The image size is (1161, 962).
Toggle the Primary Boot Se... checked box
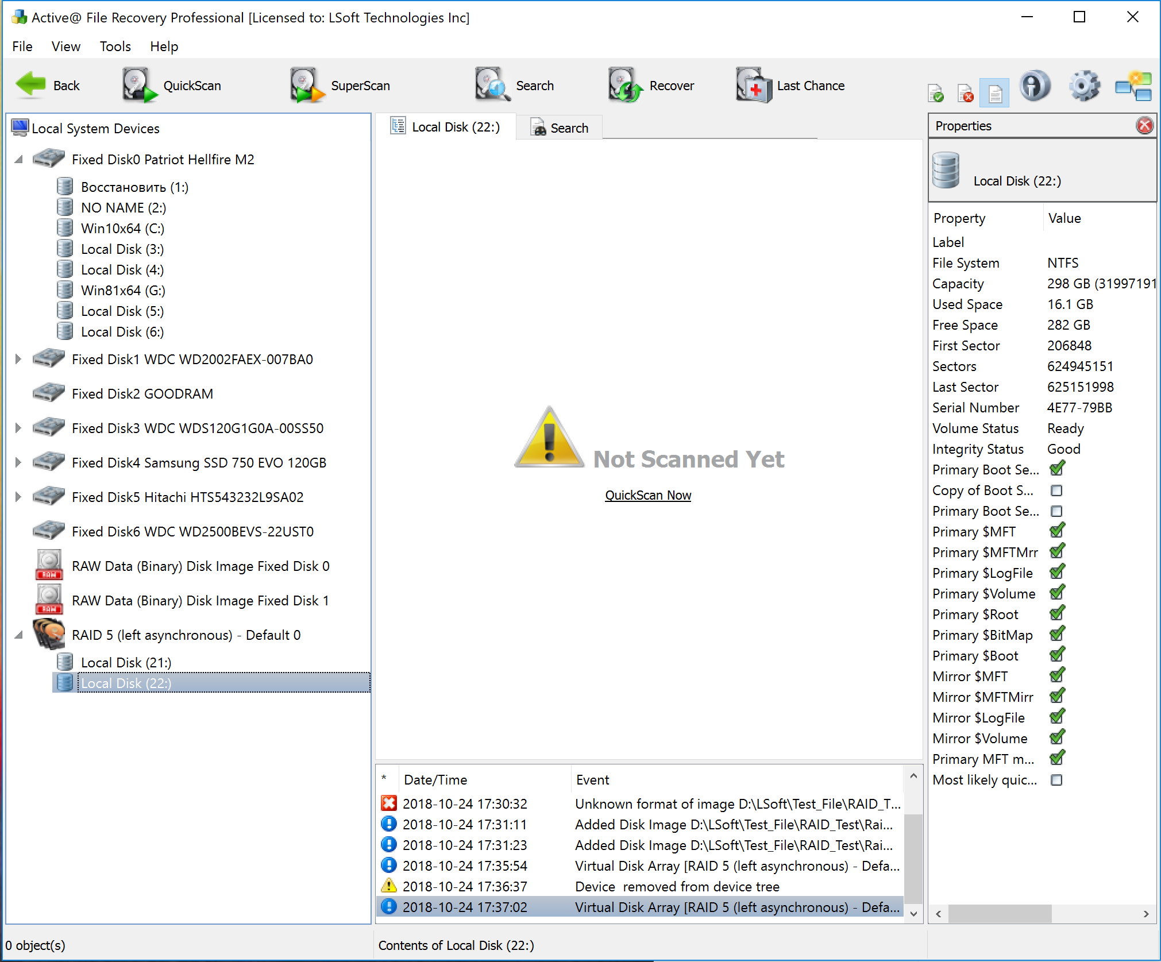pyautogui.click(x=1057, y=469)
